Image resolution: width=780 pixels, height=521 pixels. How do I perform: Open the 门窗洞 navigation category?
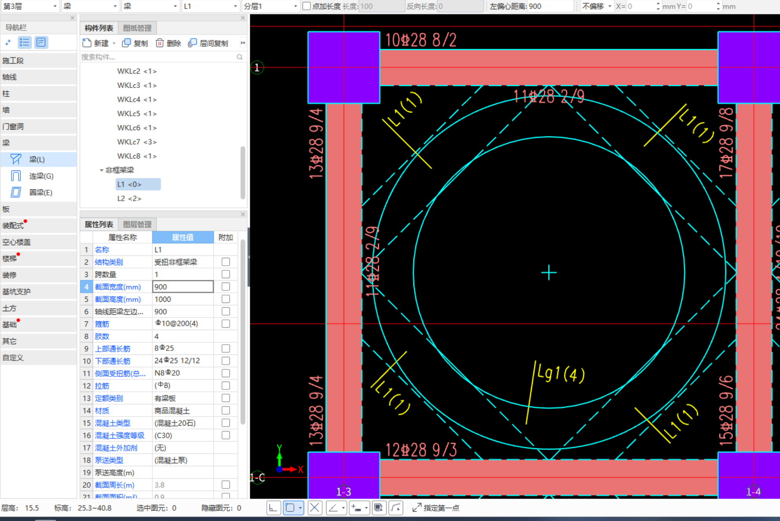[x=39, y=127]
